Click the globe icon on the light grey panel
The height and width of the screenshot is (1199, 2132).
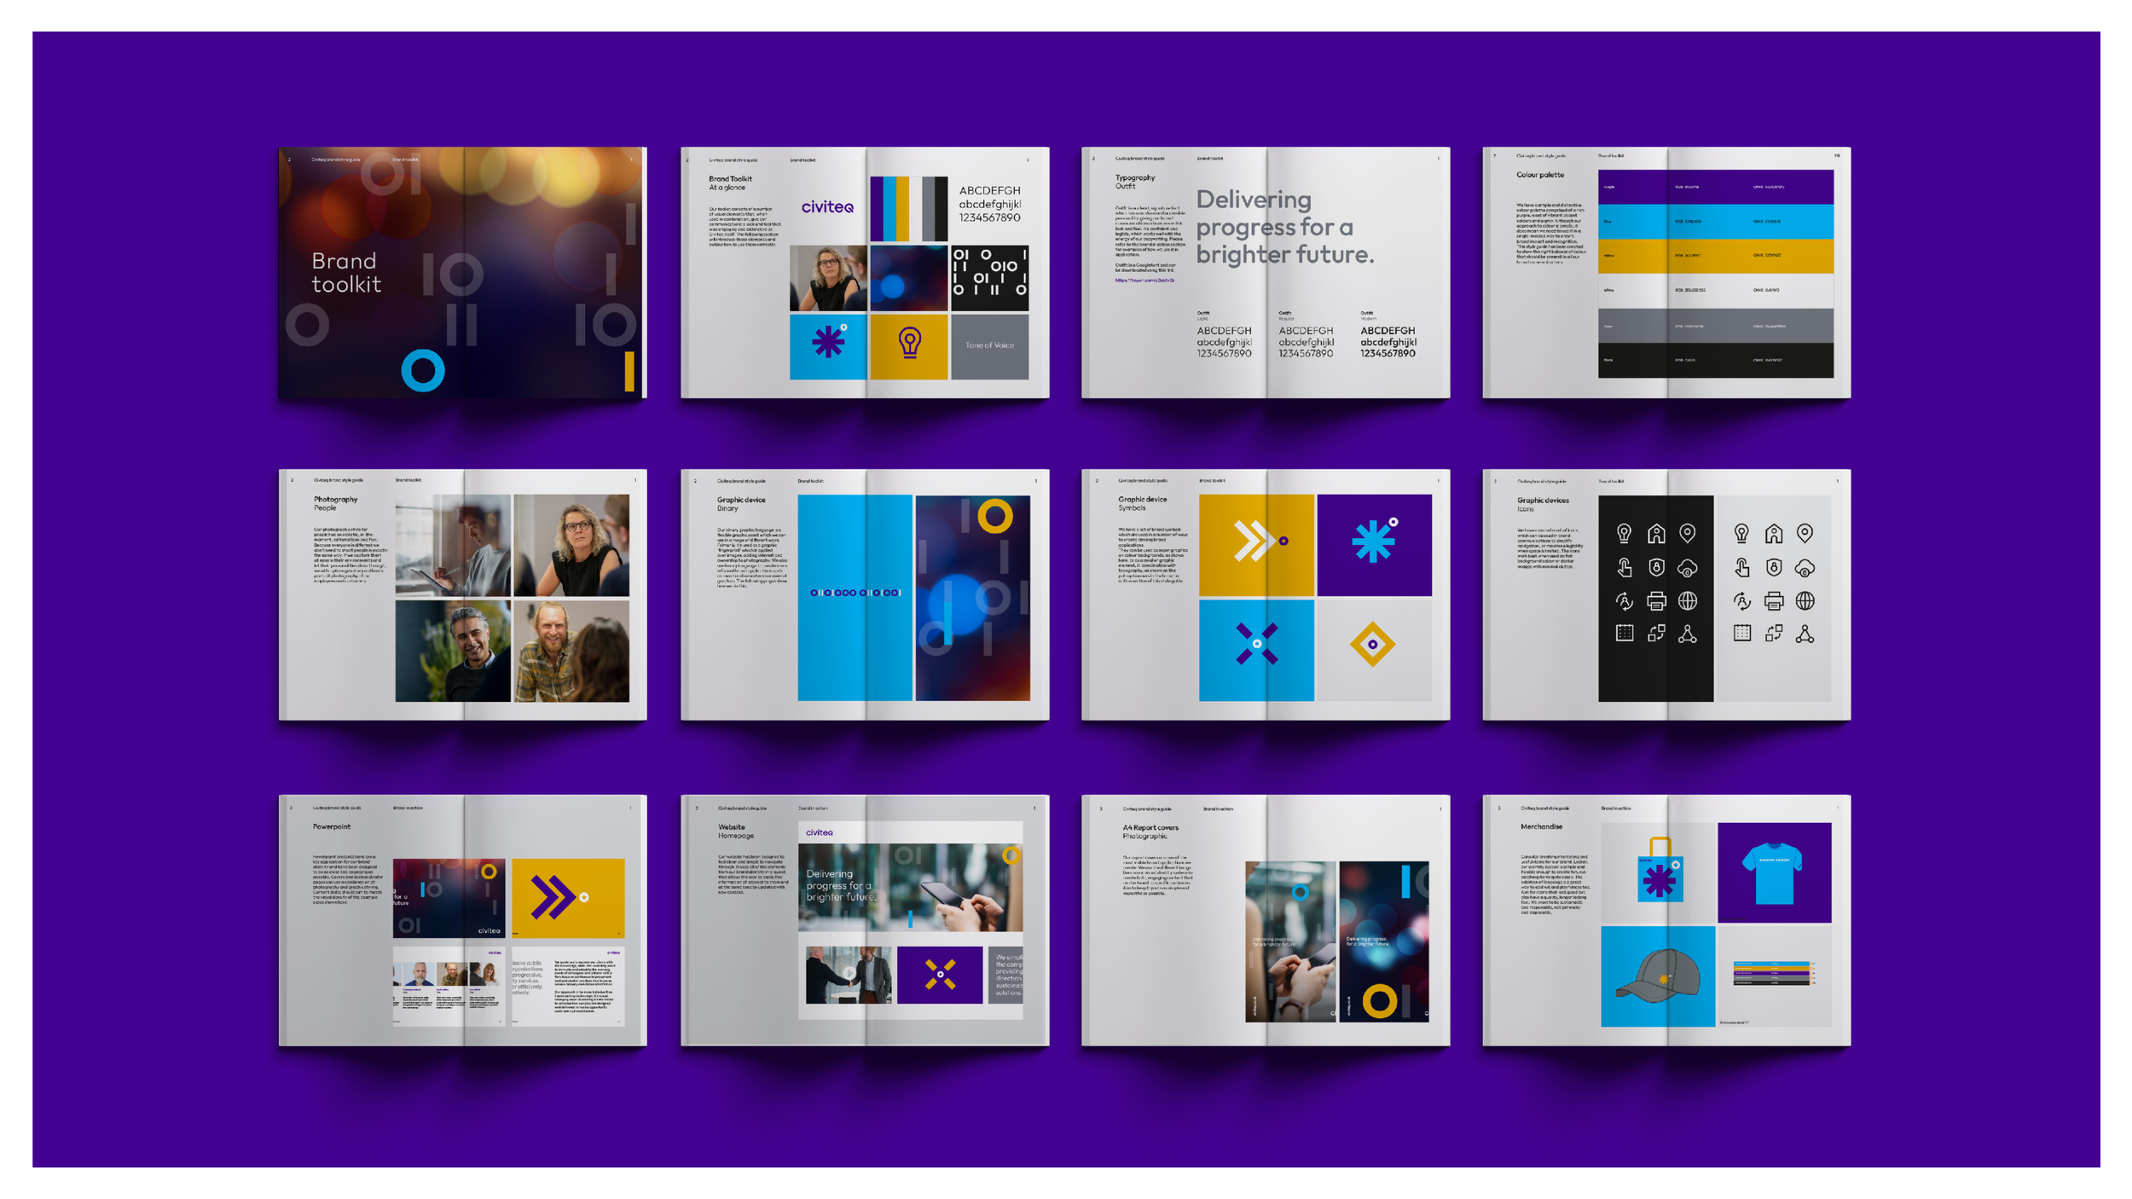point(1805,601)
